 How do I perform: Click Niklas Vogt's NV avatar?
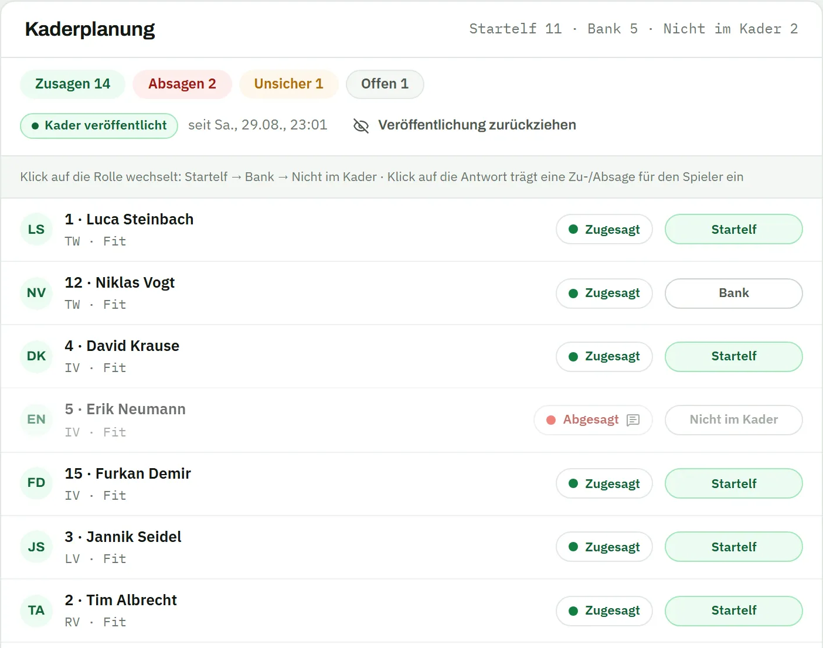pos(36,293)
